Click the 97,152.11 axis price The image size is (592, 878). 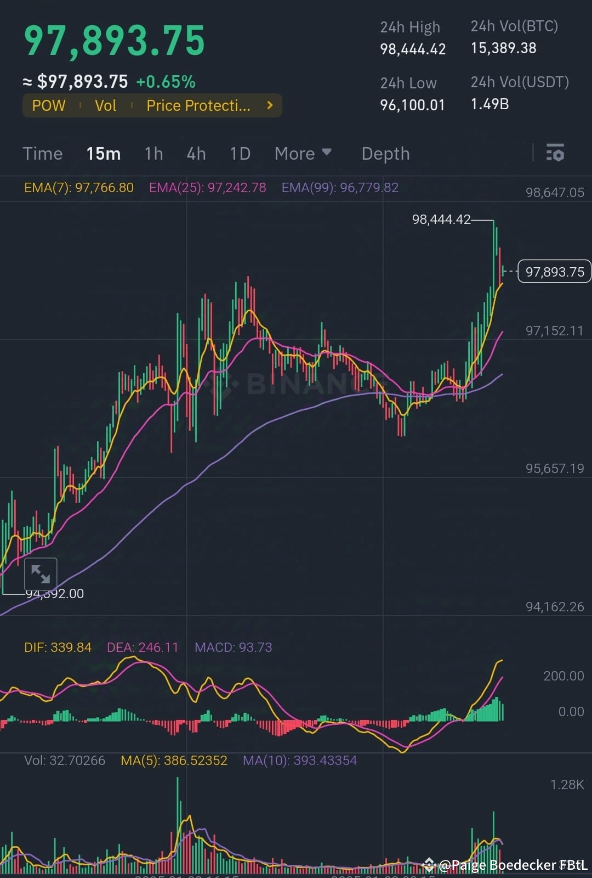coord(555,331)
